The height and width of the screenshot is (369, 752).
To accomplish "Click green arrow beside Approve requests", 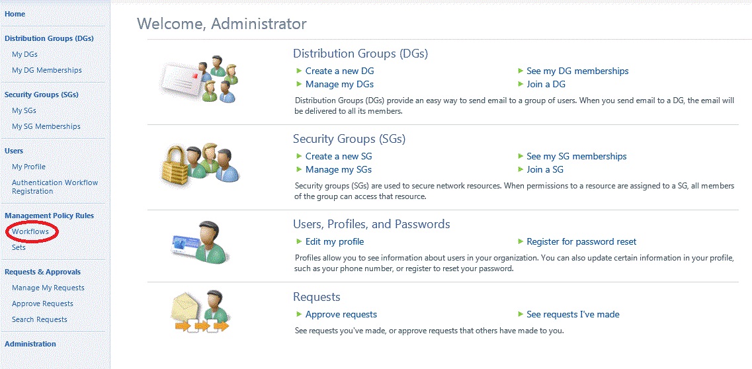I will pyautogui.click(x=299, y=314).
